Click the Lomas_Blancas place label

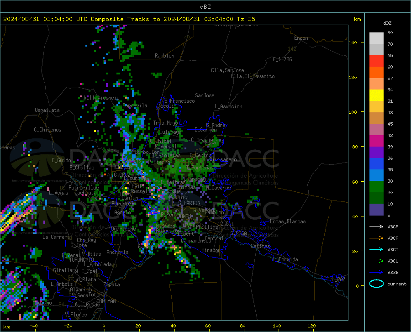pyautogui.click(x=288, y=221)
